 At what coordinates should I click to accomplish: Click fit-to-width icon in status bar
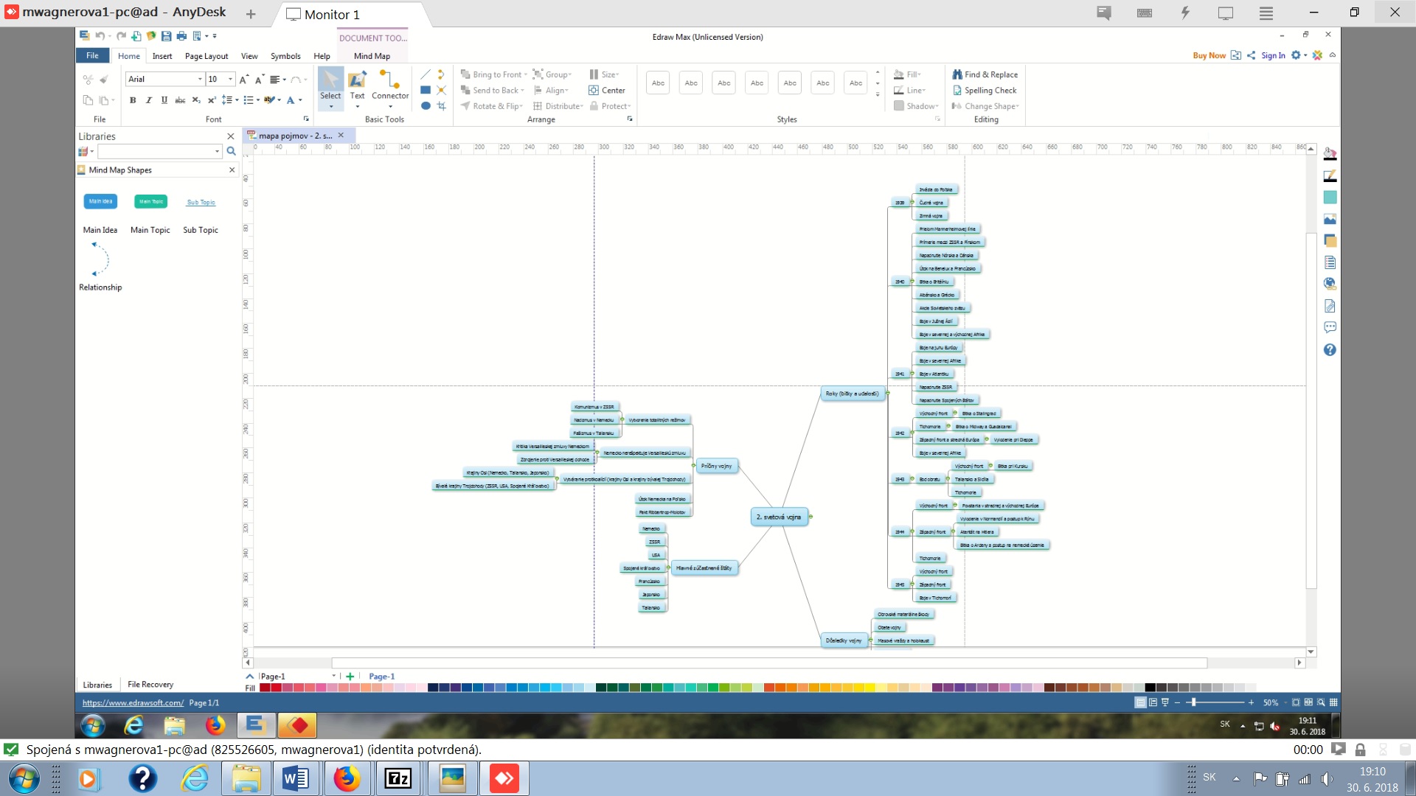(1308, 702)
